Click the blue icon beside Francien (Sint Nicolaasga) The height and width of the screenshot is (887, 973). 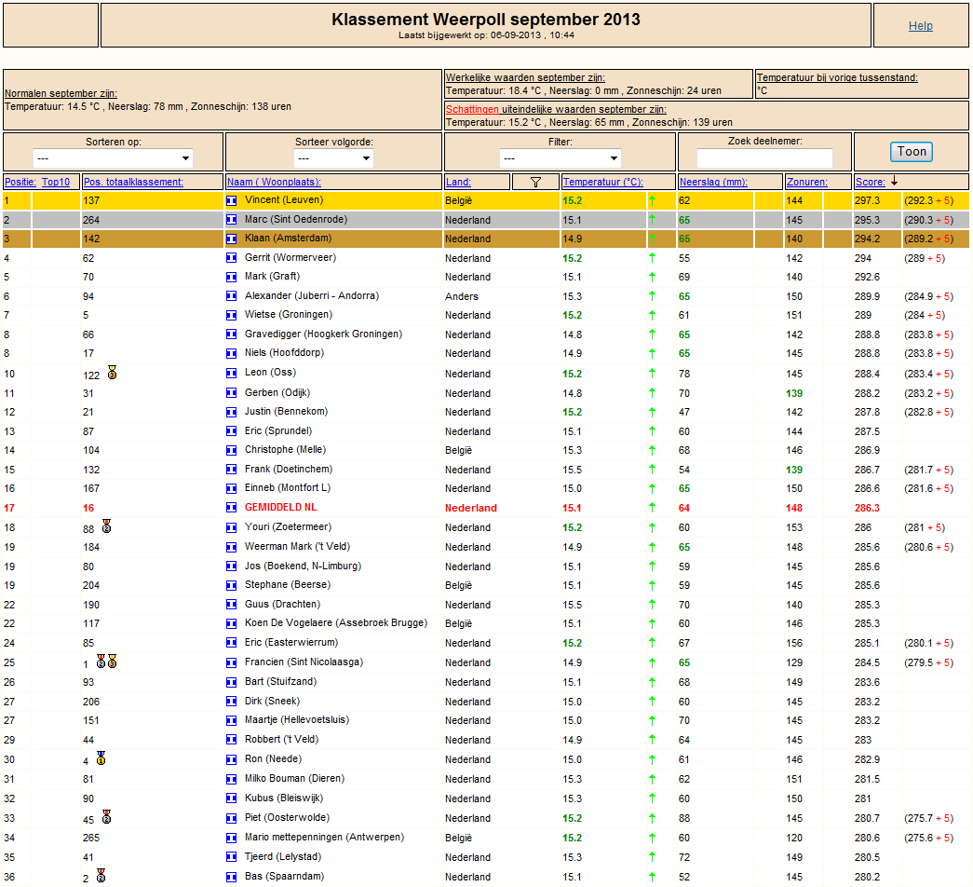[x=232, y=662]
